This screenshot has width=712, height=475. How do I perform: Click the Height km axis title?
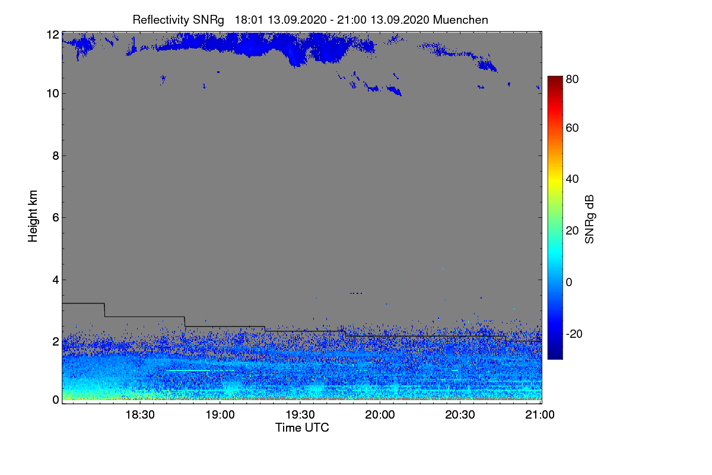point(33,216)
